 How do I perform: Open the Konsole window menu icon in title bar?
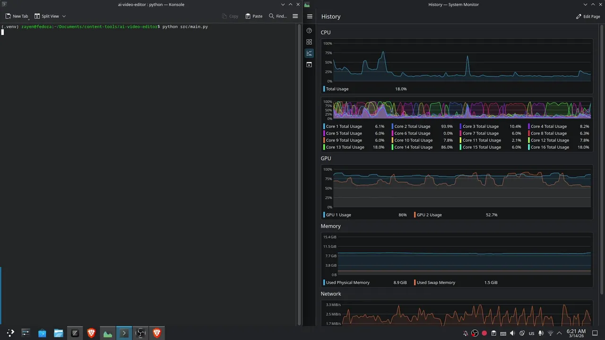point(4,4)
